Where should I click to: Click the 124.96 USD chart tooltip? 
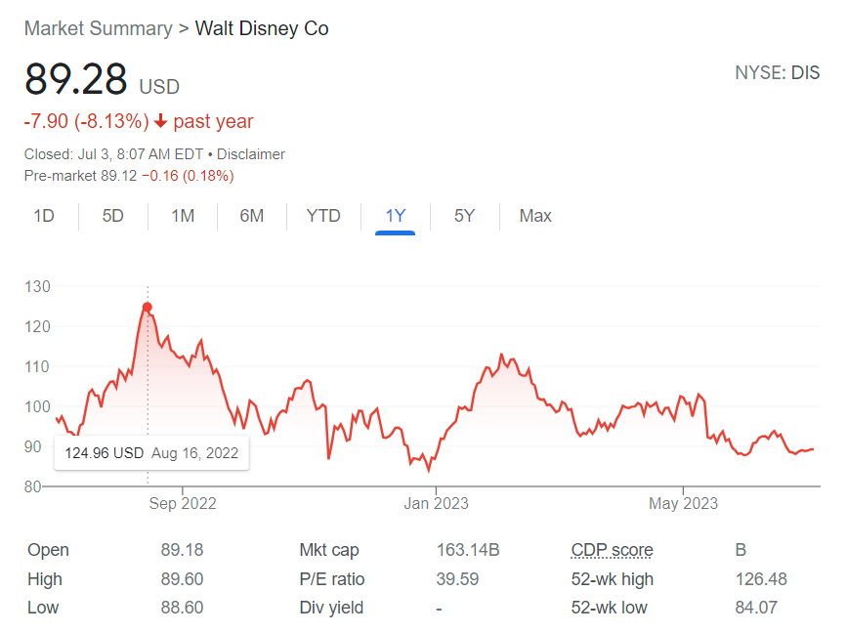pyautogui.click(x=151, y=453)
